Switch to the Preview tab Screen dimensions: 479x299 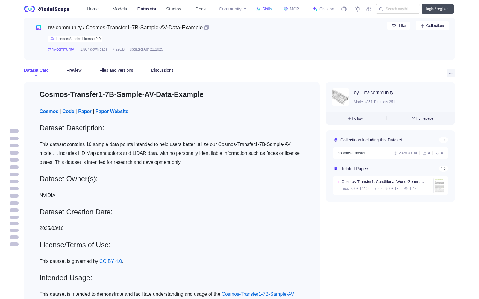[74, 70]
